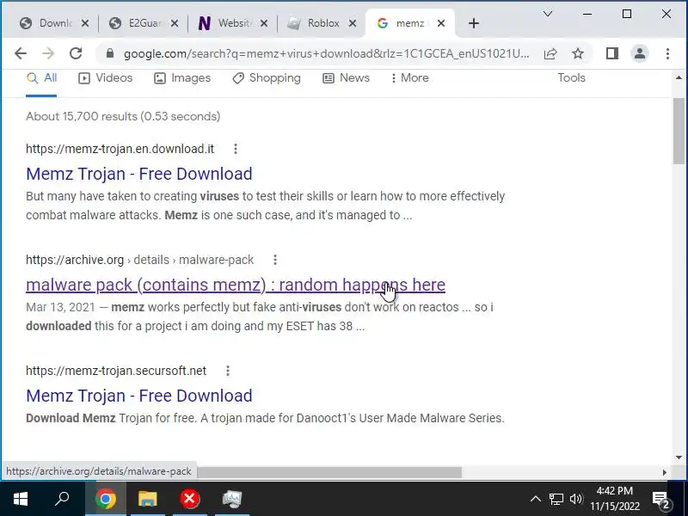Click the system monitor taskbar icon
The height and width of the screenshot is (516, 688).
232,499
